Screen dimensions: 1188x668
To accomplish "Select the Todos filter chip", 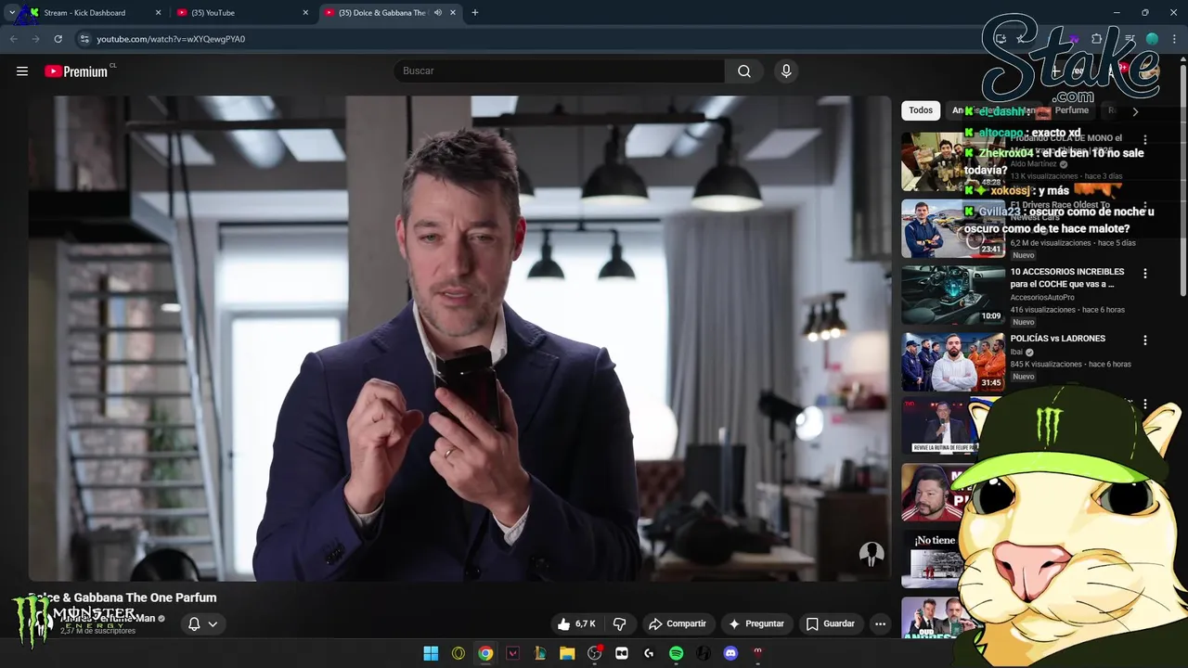I will [921, 110].
